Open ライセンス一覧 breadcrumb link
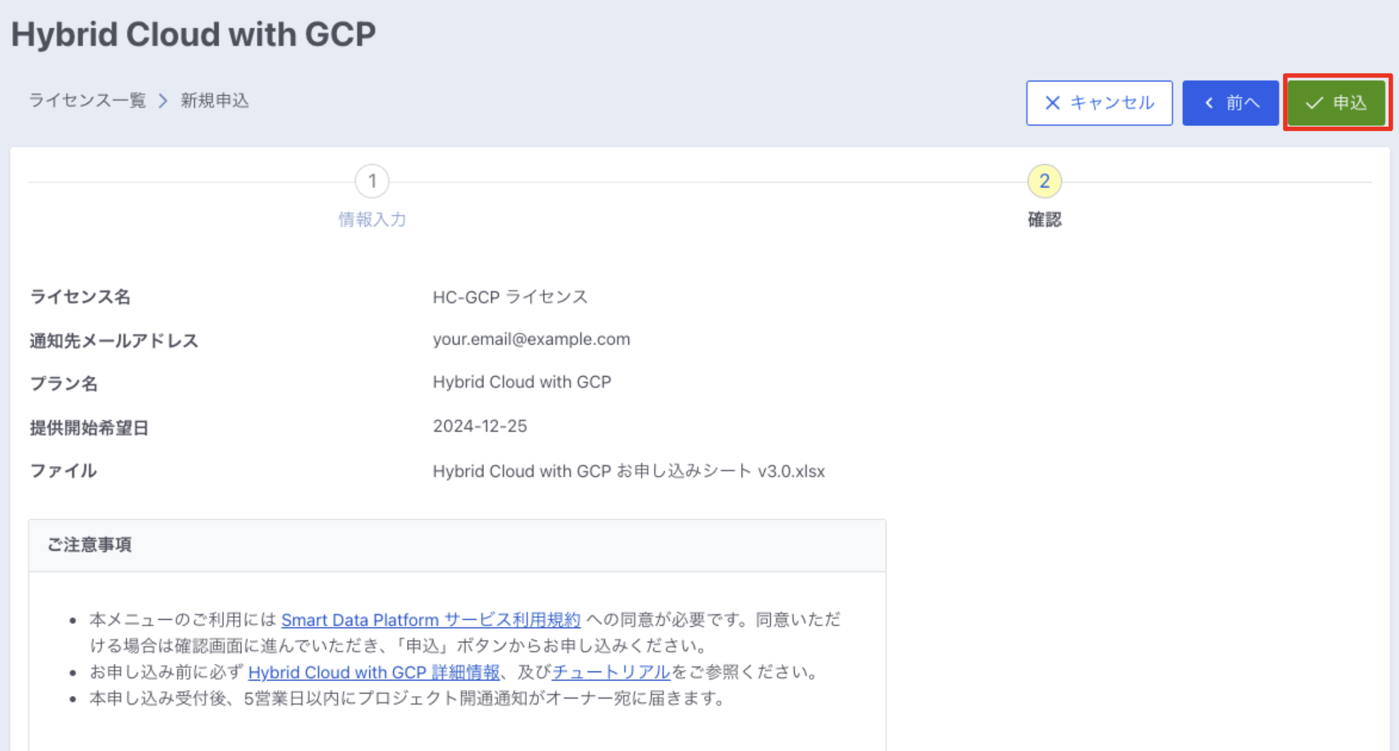 click(x=87, y=101)
